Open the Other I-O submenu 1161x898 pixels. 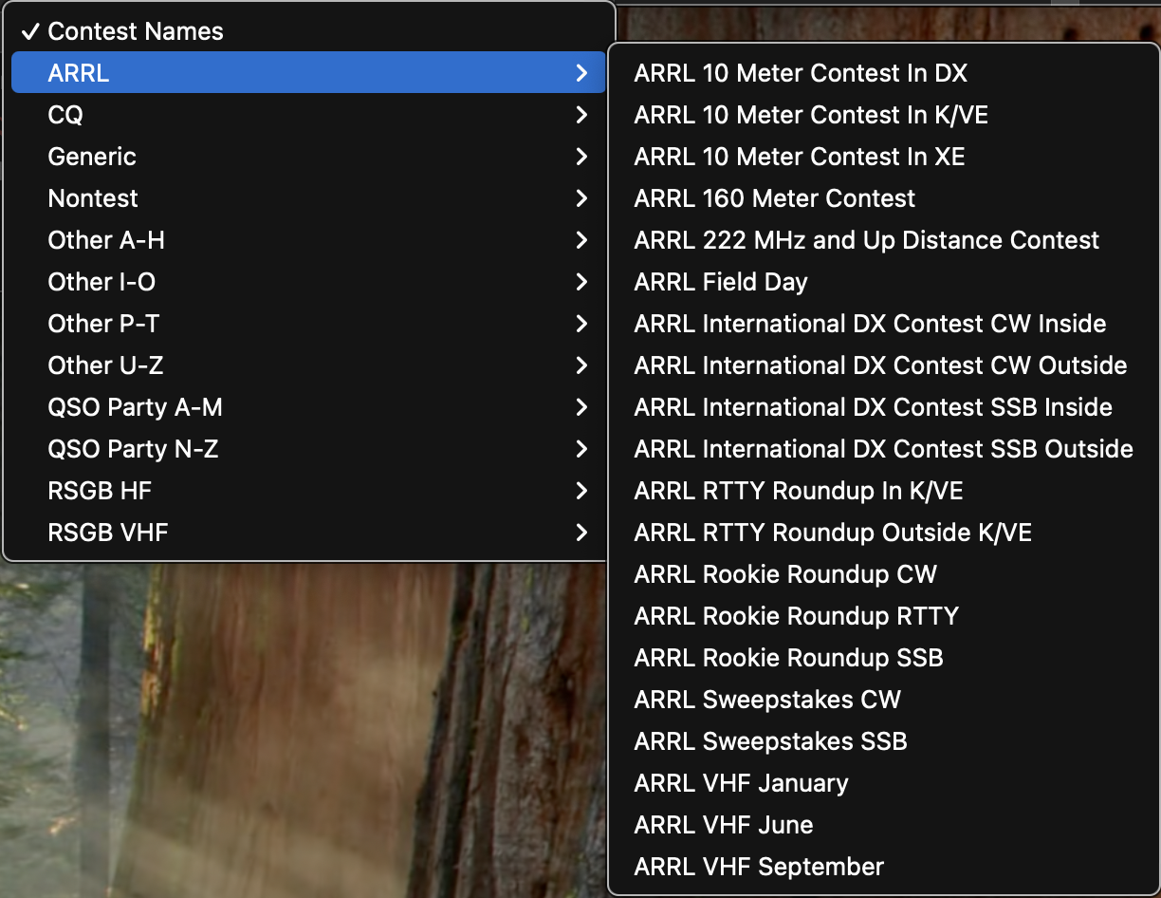coord(308,282)
